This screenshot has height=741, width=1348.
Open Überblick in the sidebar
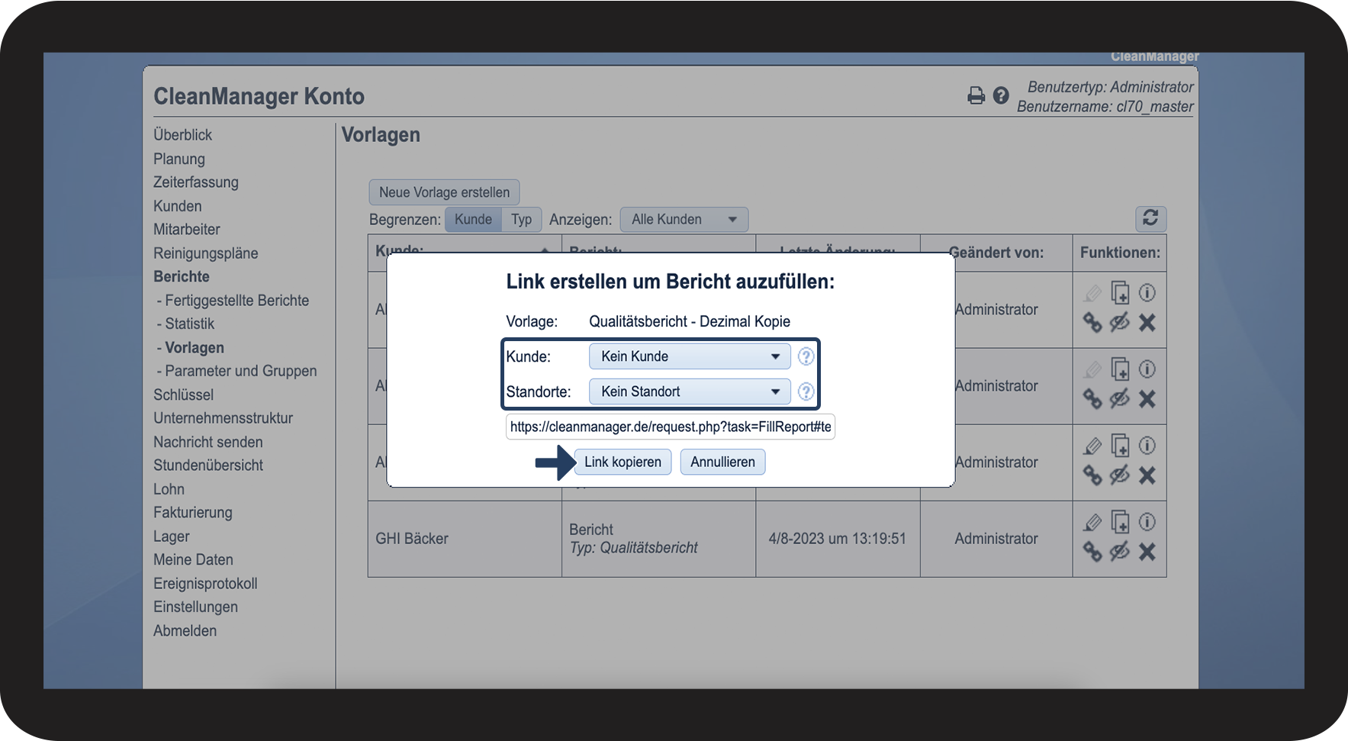pyautogui.click(x=183, y=135)
